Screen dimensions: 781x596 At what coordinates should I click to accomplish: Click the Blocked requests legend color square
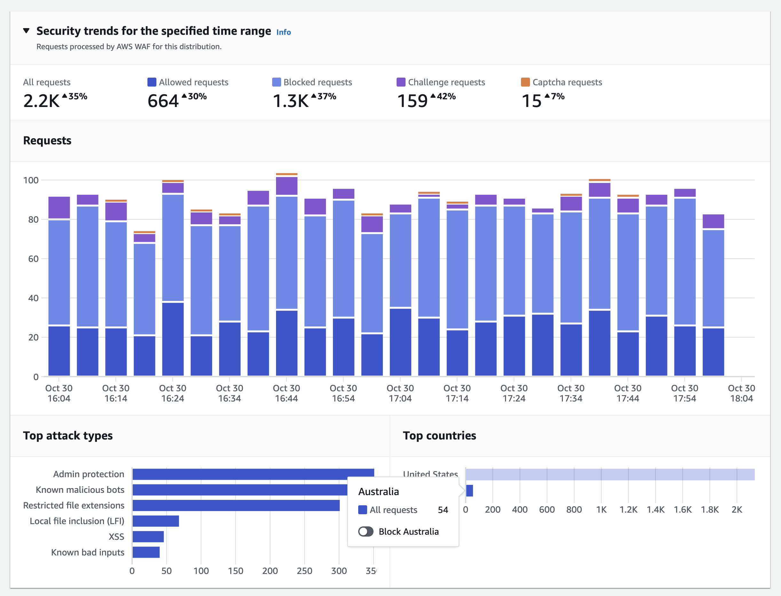click(x=276, y=82)
